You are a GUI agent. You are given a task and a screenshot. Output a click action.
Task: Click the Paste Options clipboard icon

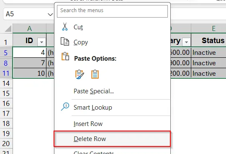[x=65, y=56]
